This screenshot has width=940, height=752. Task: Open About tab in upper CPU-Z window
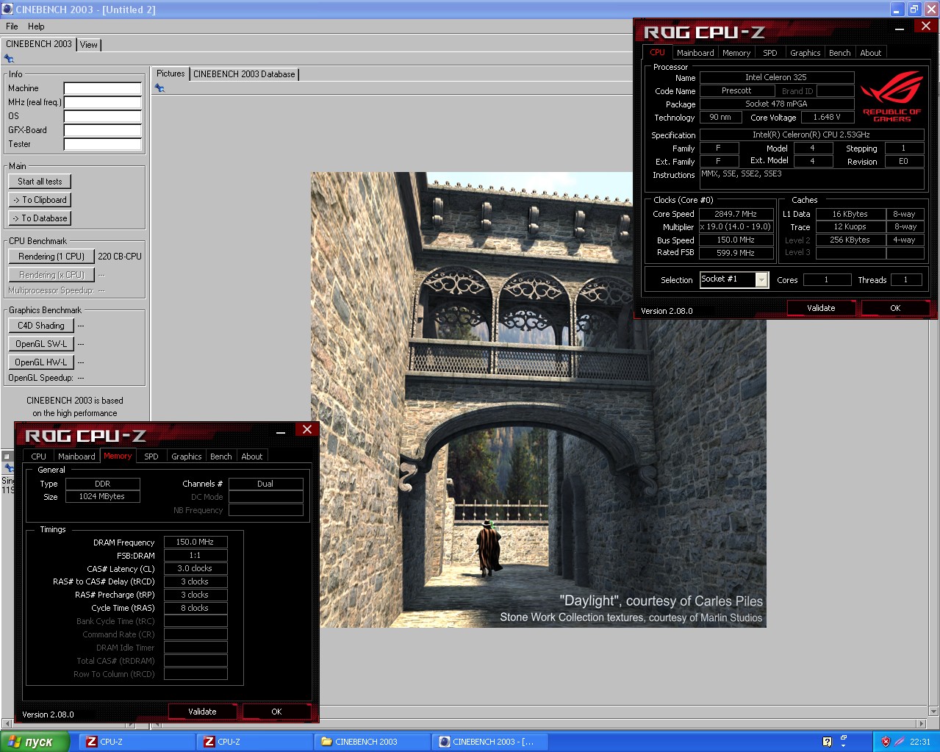[871, 53]
